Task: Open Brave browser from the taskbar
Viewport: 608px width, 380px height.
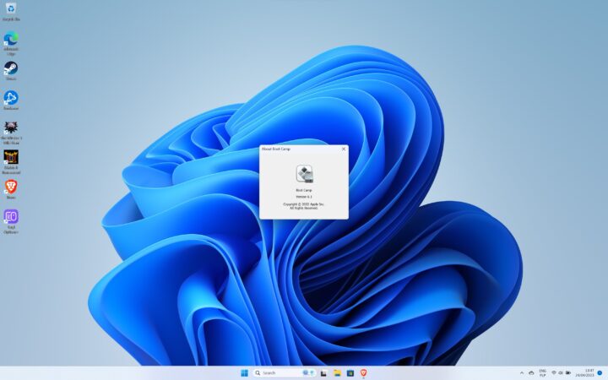Action: tap(363, 373)
